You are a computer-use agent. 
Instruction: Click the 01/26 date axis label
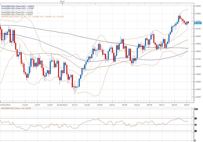(x=87, y=105)
